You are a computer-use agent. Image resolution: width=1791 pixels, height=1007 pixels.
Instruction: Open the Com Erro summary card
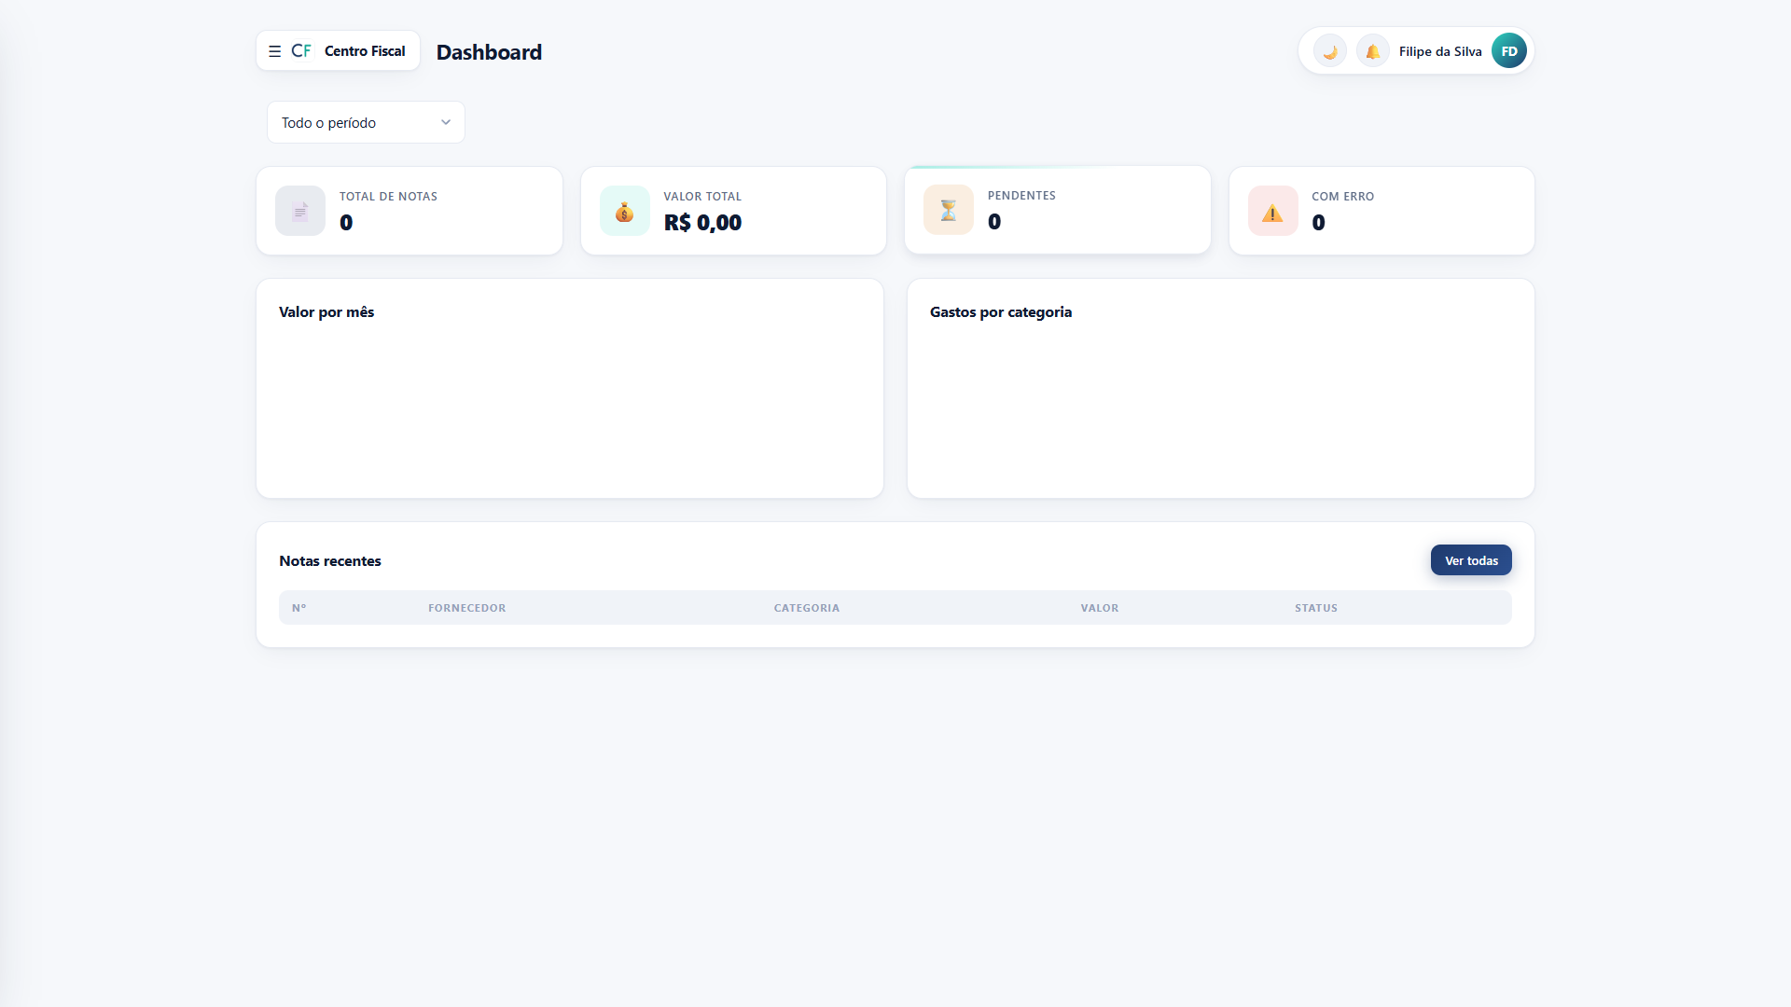1381,211
